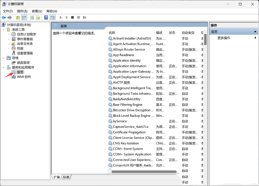
Task: Click the start service icon
Action: tap(61, 17)
